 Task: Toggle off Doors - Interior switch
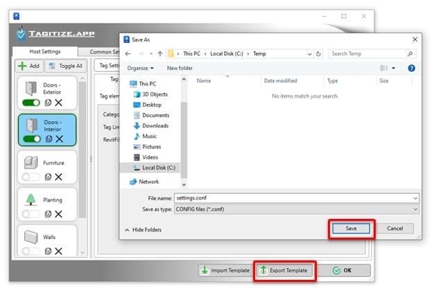[x=32, y=139]
